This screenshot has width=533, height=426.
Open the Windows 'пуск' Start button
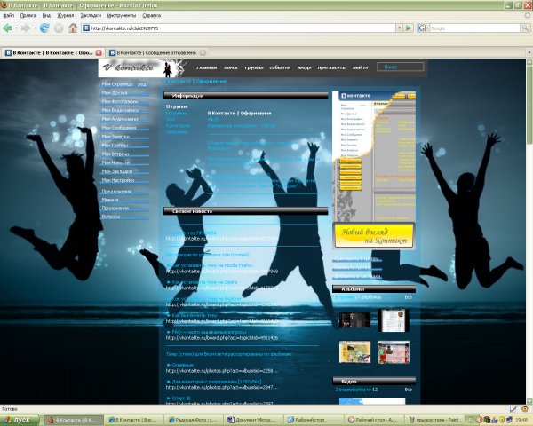point(20,420)
